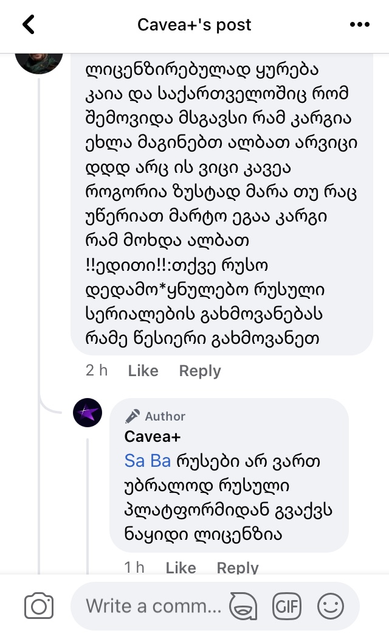389x636 pixels.
Task: Tap the 1 h timestamp
Action: point(134,567)
